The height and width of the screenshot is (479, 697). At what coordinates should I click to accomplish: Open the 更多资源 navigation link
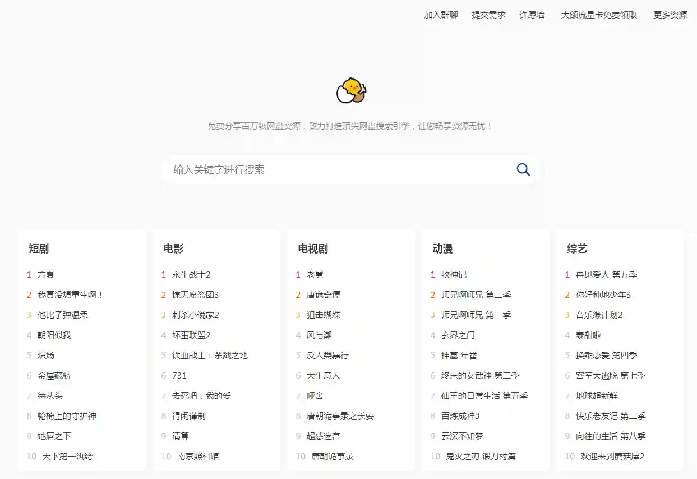tap(670, 15)
